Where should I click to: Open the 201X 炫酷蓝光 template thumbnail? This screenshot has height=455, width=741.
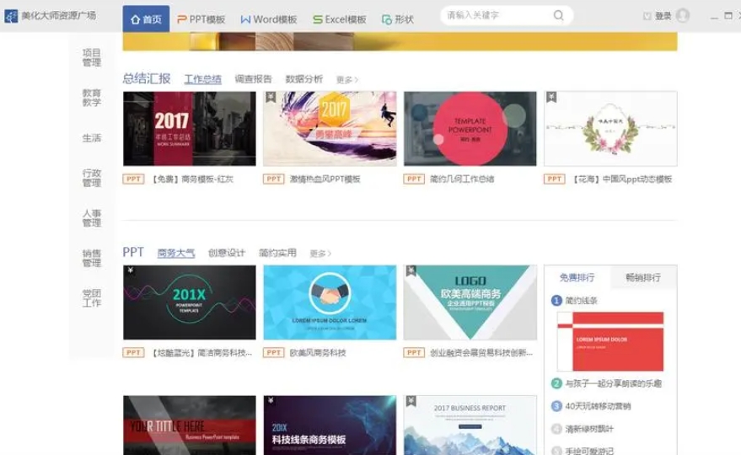pos(190,302)
